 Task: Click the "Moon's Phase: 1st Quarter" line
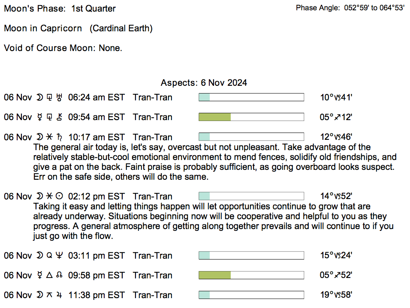tap(60, 9)
